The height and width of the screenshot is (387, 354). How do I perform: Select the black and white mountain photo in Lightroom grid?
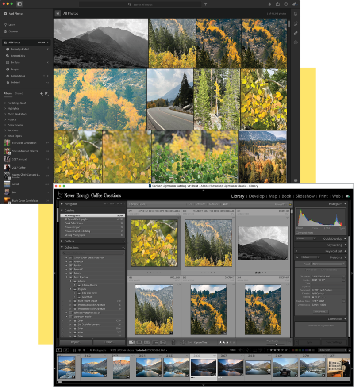[x=101, y=43]
